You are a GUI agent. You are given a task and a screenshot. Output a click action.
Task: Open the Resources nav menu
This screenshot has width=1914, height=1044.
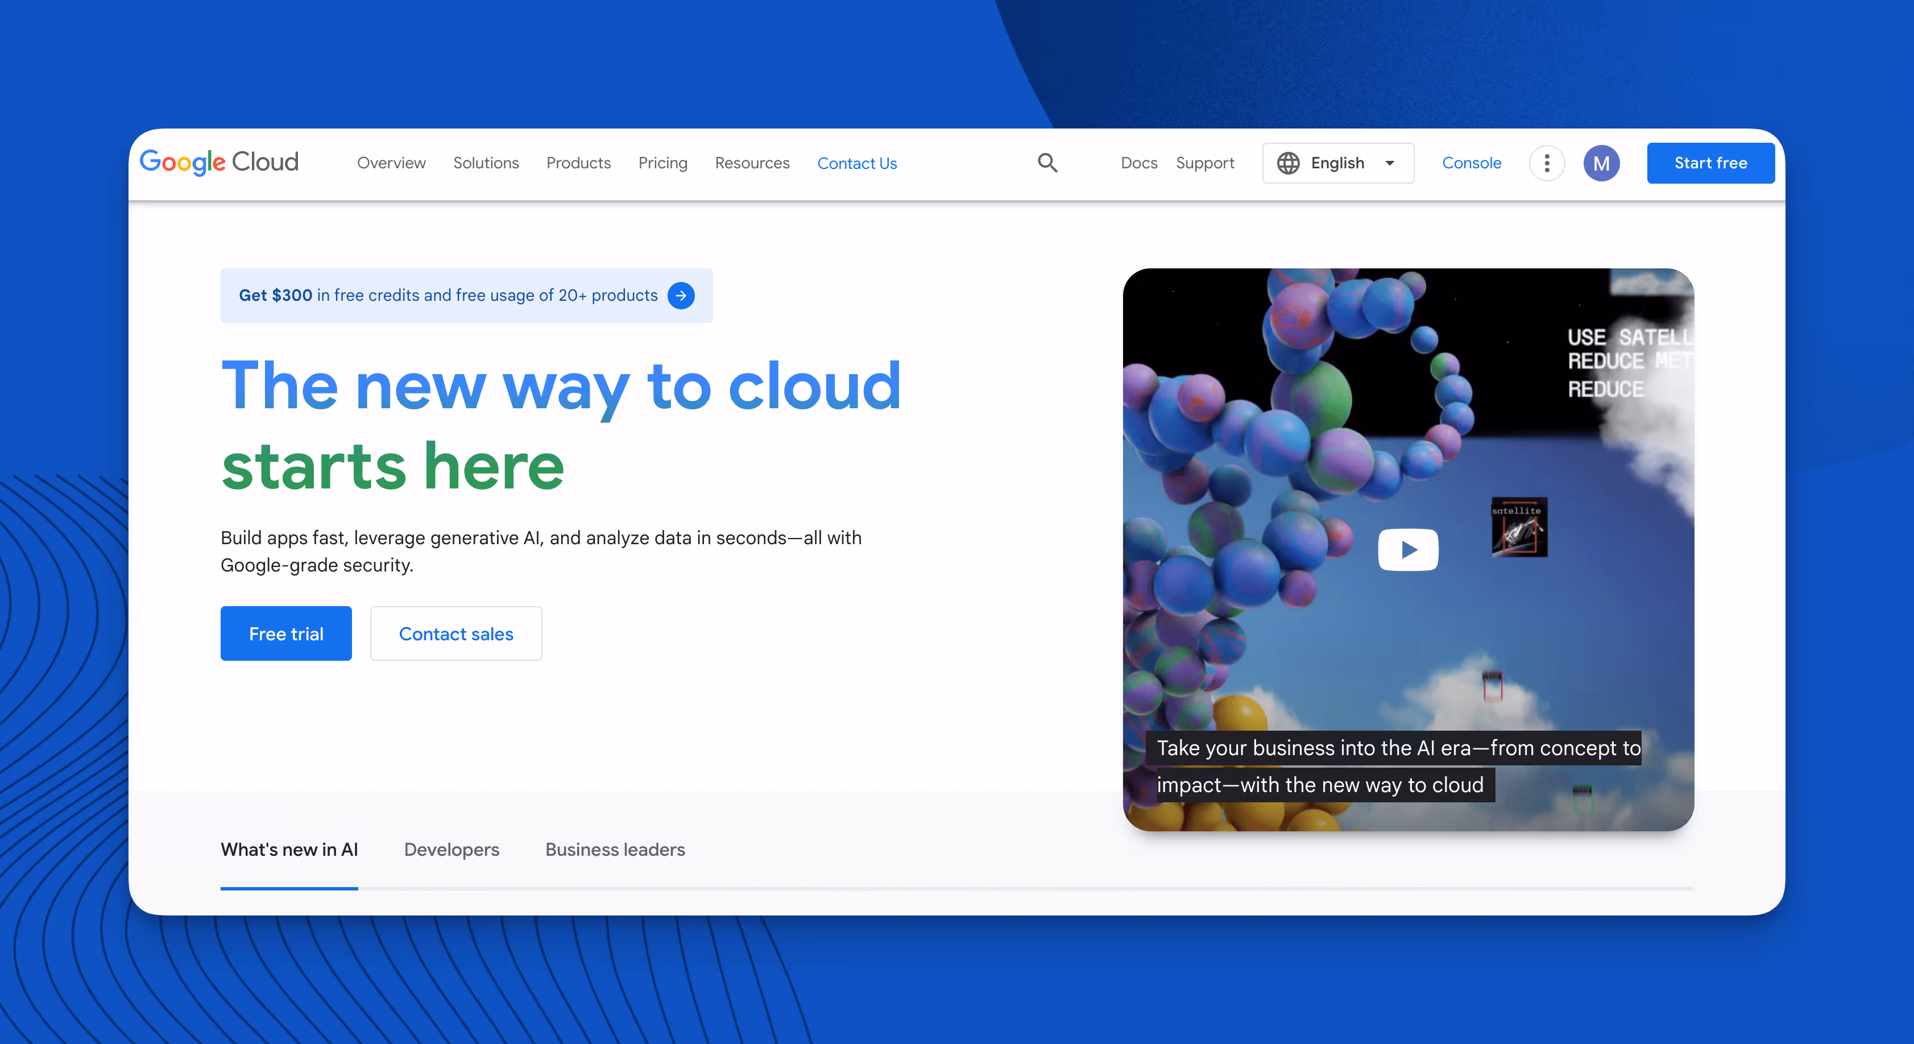tap(752, 163)
